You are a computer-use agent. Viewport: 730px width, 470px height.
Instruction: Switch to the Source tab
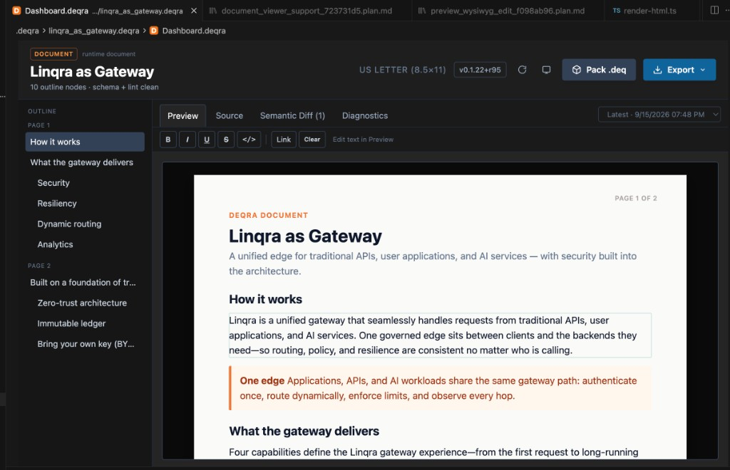tap(229, 116)
